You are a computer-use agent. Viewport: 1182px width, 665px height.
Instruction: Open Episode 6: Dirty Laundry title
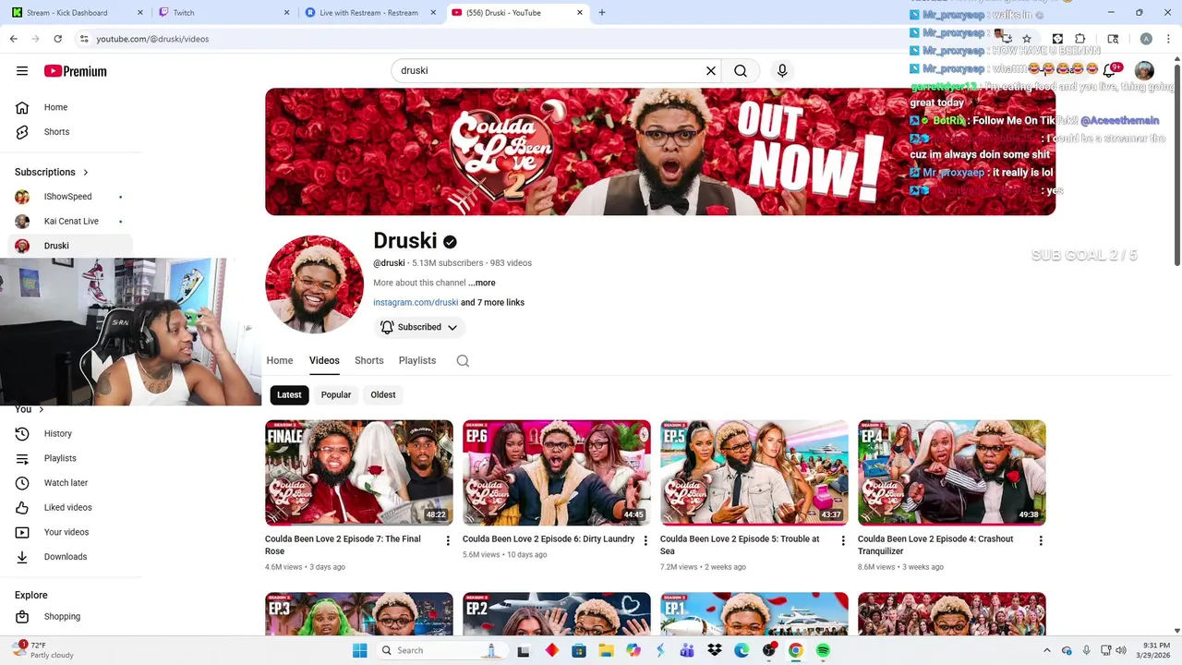[549, 538]
